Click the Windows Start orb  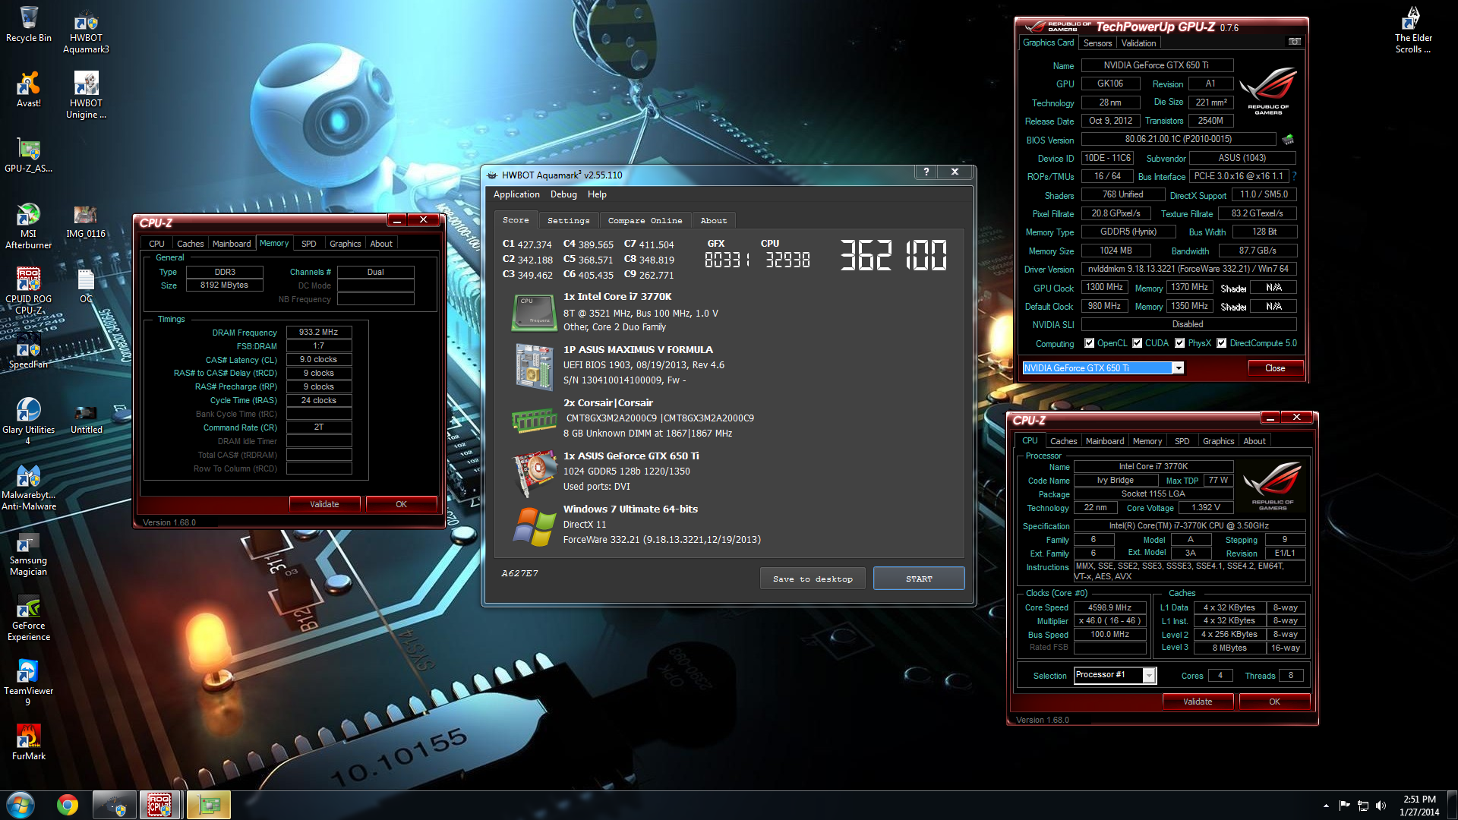click(21, 805)
